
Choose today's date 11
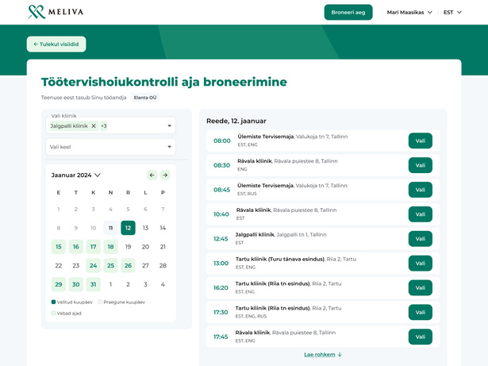point(110,228)
